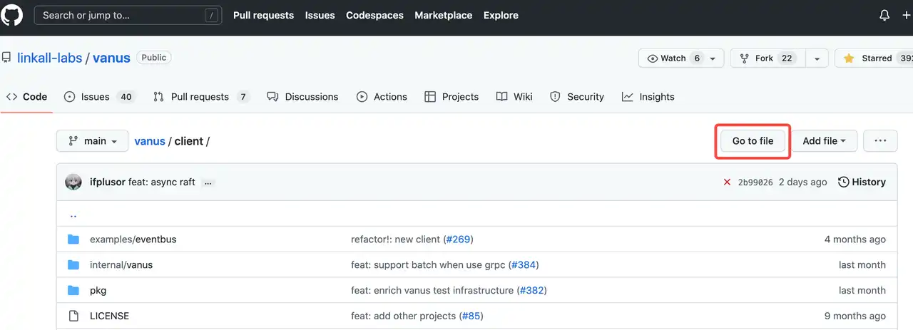The image size is (913, 330).
Task: Click the ifplusor avatar image
Action: [73, 182]
